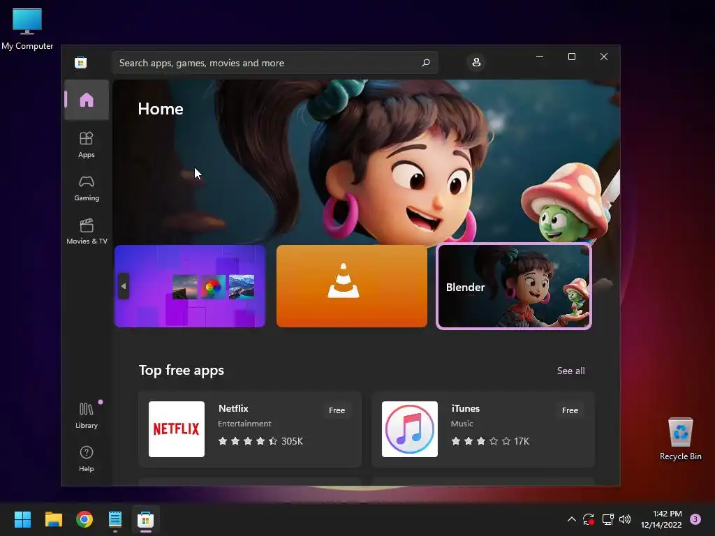The image size is (715, 536).
Task: Close the Microsoft Store window
Action: pyautogui.click(x=604, y=57)
